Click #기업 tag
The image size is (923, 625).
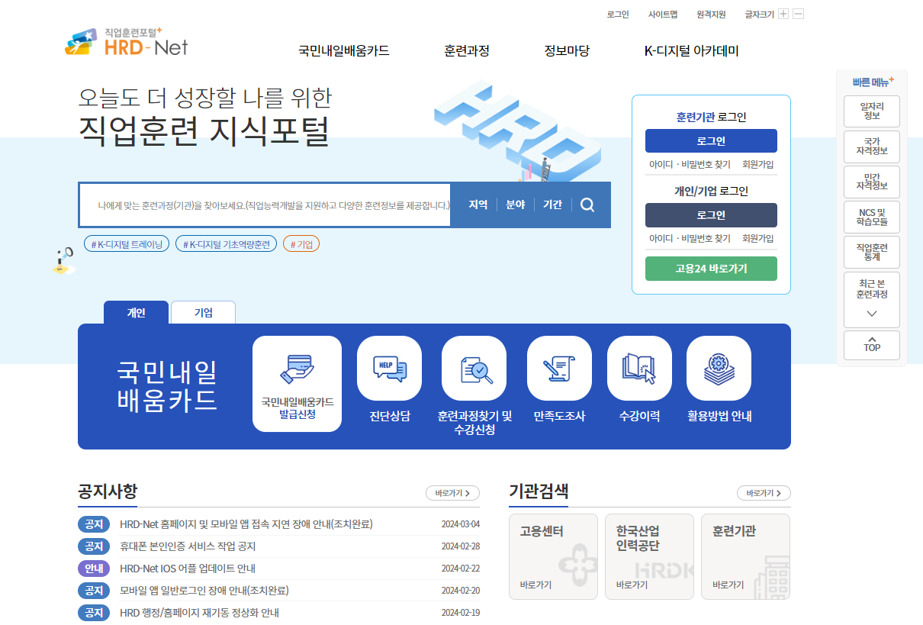(301, 244)
